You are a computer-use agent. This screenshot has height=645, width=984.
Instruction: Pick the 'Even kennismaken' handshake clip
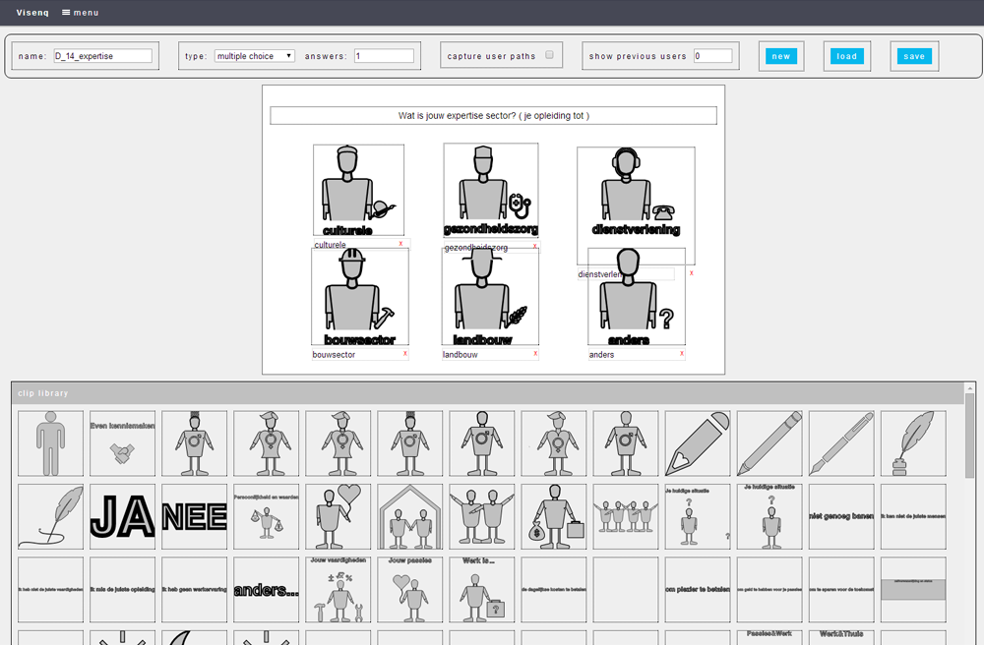point(122,443)
